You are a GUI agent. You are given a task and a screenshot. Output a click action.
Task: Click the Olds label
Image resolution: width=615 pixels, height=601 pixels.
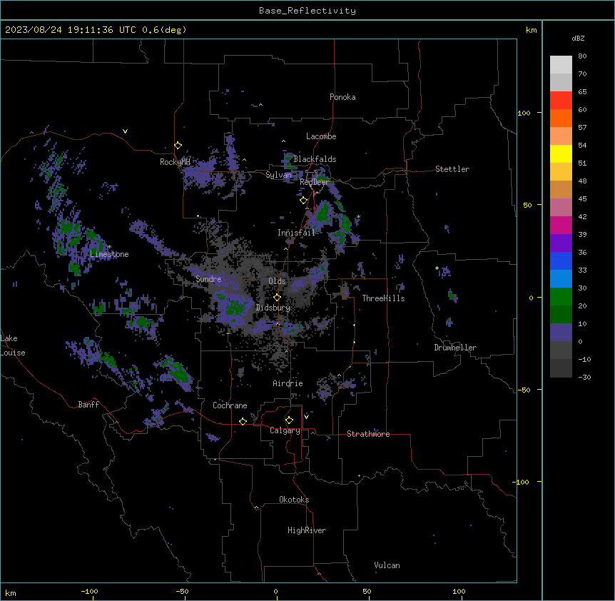(277, 281)
